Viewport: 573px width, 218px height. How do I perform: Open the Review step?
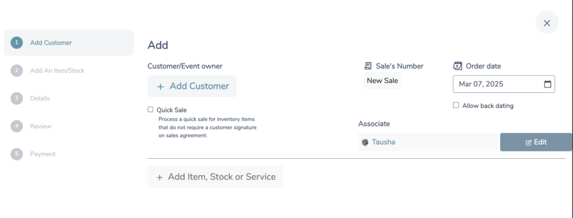pos(40,126)
